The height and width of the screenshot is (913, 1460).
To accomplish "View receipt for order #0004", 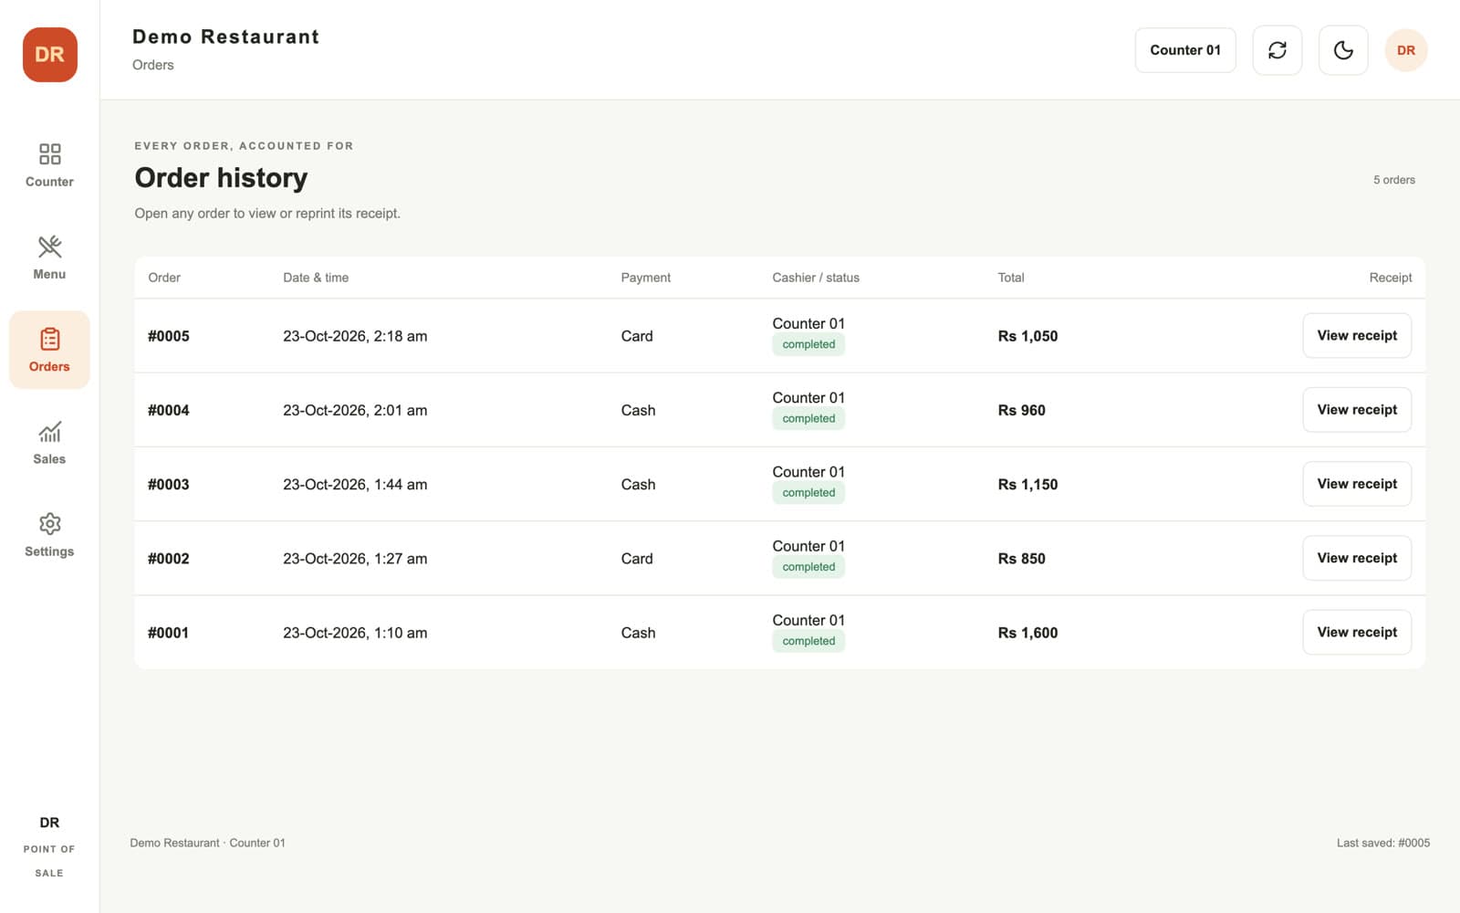I will [x=1357, y=410].
